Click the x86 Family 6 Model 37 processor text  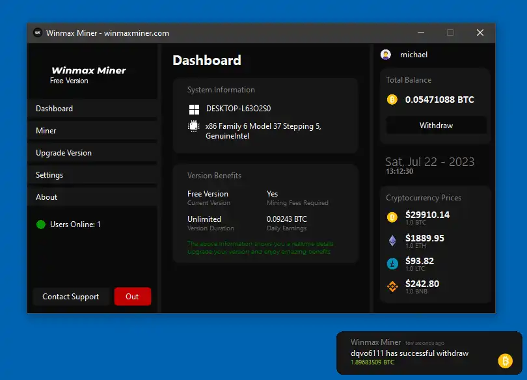(263, 131)
